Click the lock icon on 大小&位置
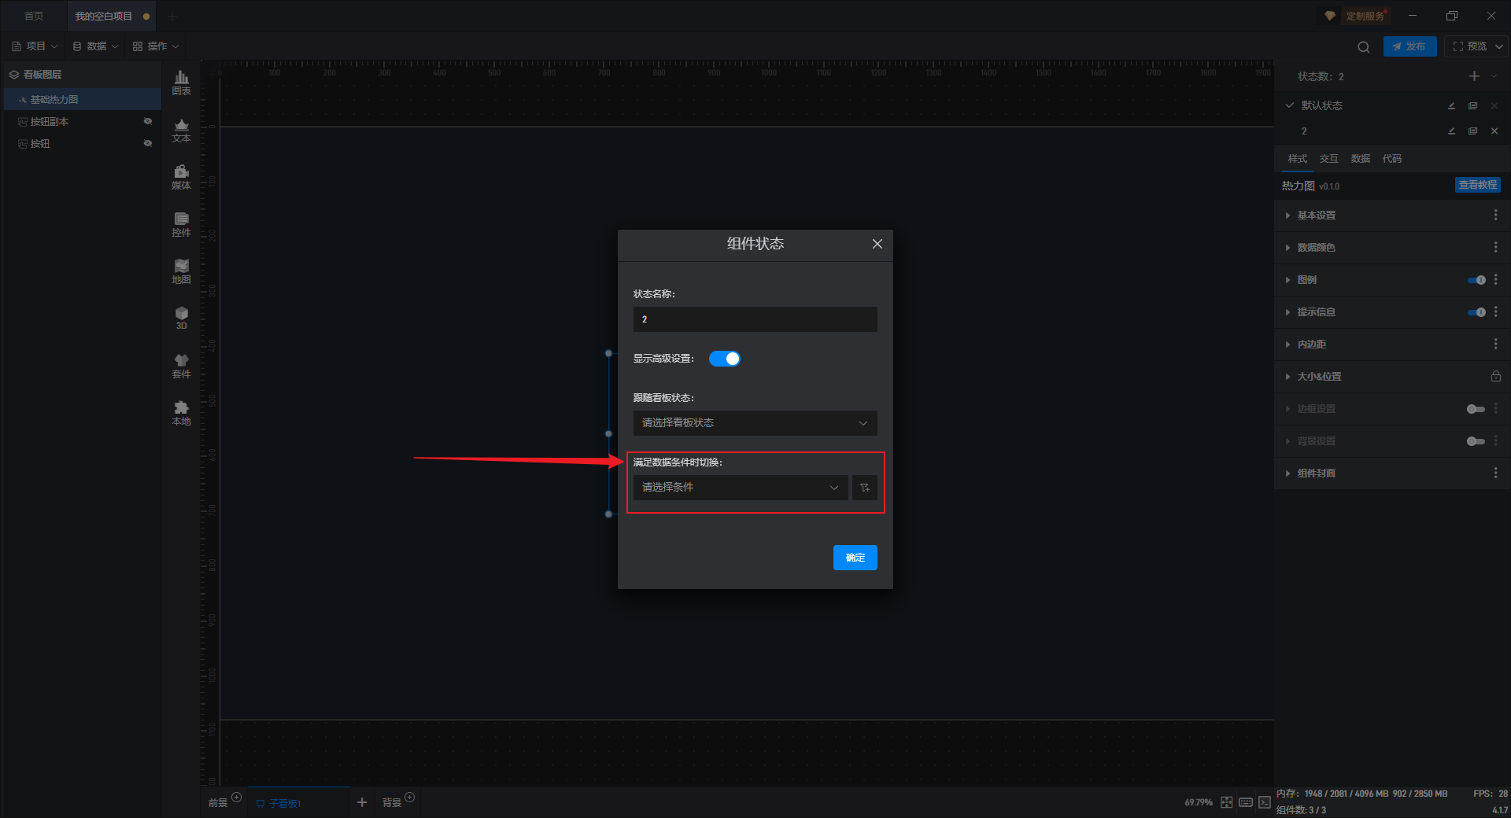 (1495, 376)
